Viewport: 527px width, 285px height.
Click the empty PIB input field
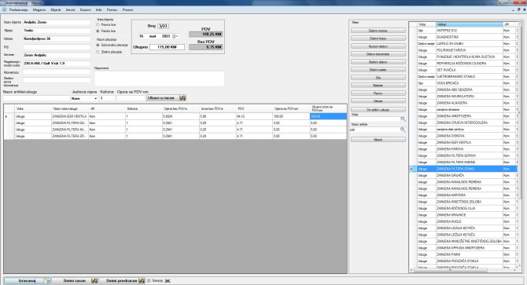pos(57,47)
